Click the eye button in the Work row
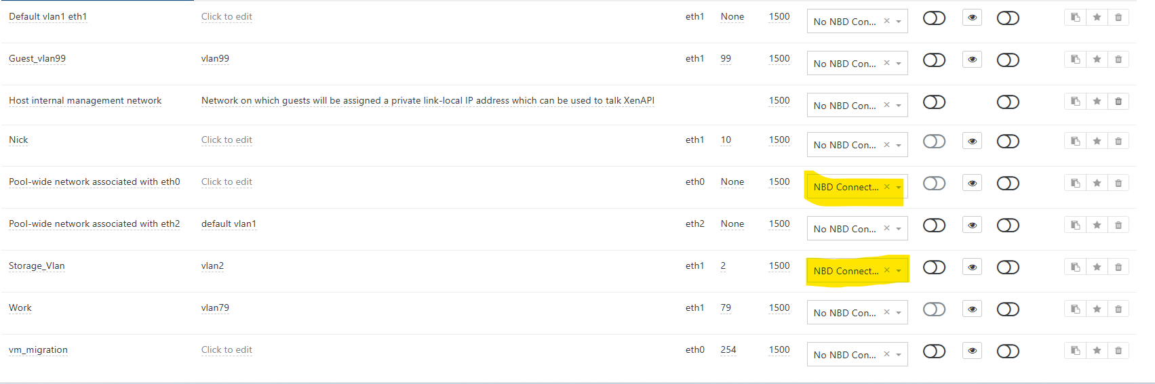The image size is (1155, 384). click(x=972, y=310)
